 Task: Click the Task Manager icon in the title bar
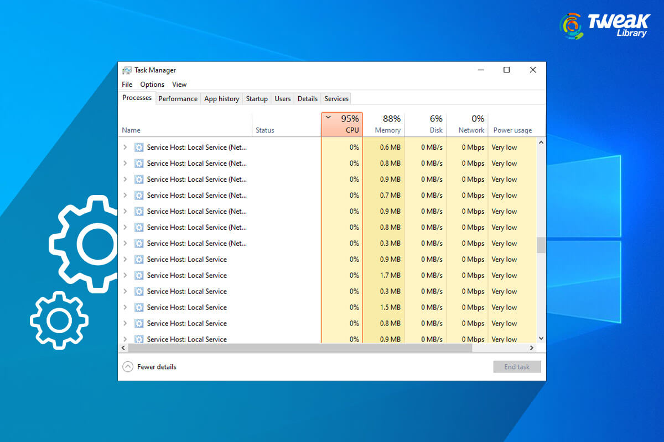(x=127, y=70)
